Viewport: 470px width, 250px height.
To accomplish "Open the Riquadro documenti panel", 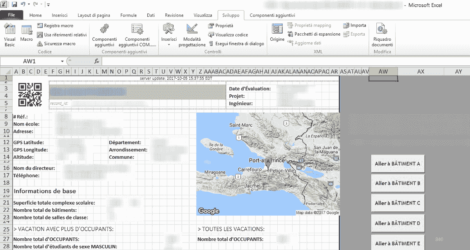I will pyautogui.click(x=381, y=34).
